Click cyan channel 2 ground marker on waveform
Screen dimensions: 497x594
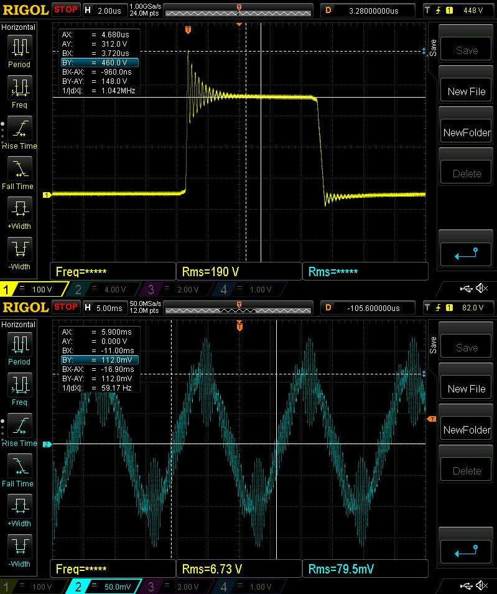coord(47,444)
